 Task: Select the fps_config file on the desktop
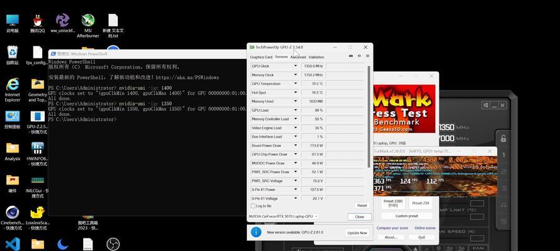click(x=37, y=55)
